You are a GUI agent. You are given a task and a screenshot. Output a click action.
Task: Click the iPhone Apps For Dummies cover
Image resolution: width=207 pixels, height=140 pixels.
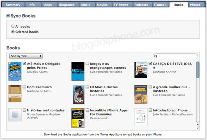point(78,118)
